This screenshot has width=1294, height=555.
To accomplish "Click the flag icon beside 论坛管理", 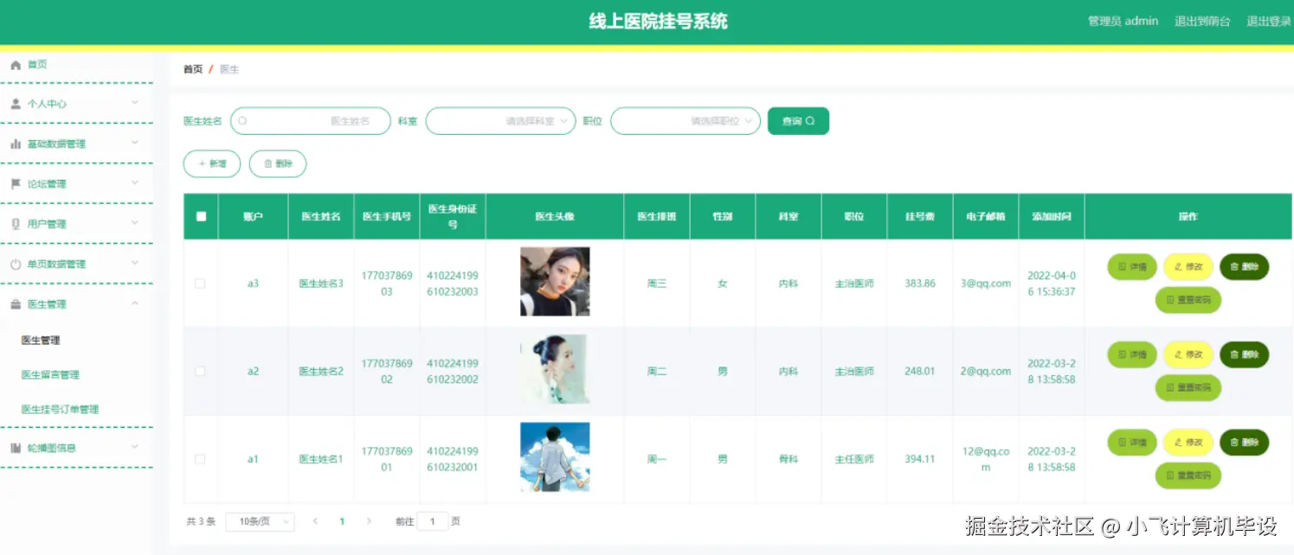I will tap(15, 183).
